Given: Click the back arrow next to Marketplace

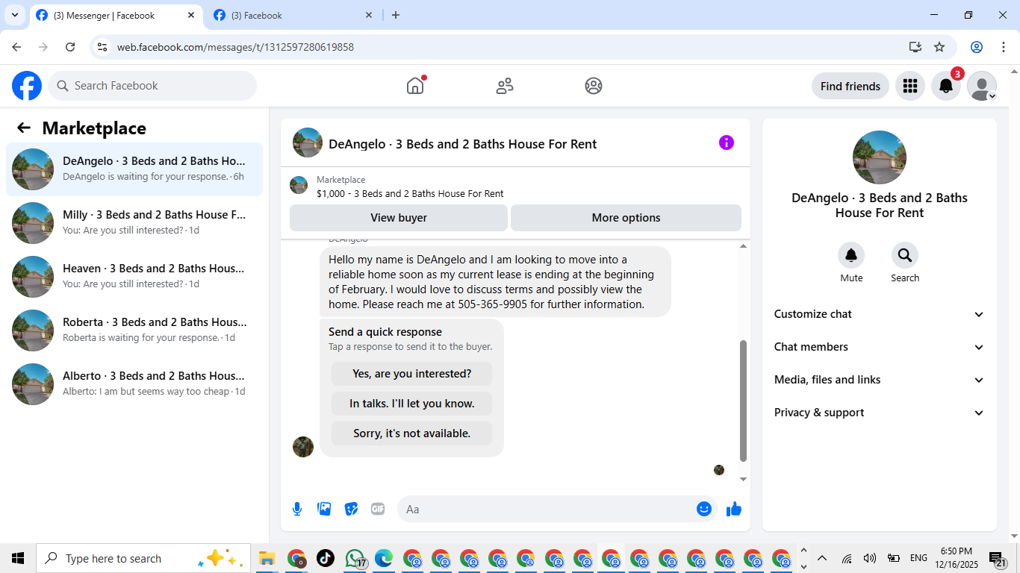Looking at the screenshot, I should coord(24,128).
